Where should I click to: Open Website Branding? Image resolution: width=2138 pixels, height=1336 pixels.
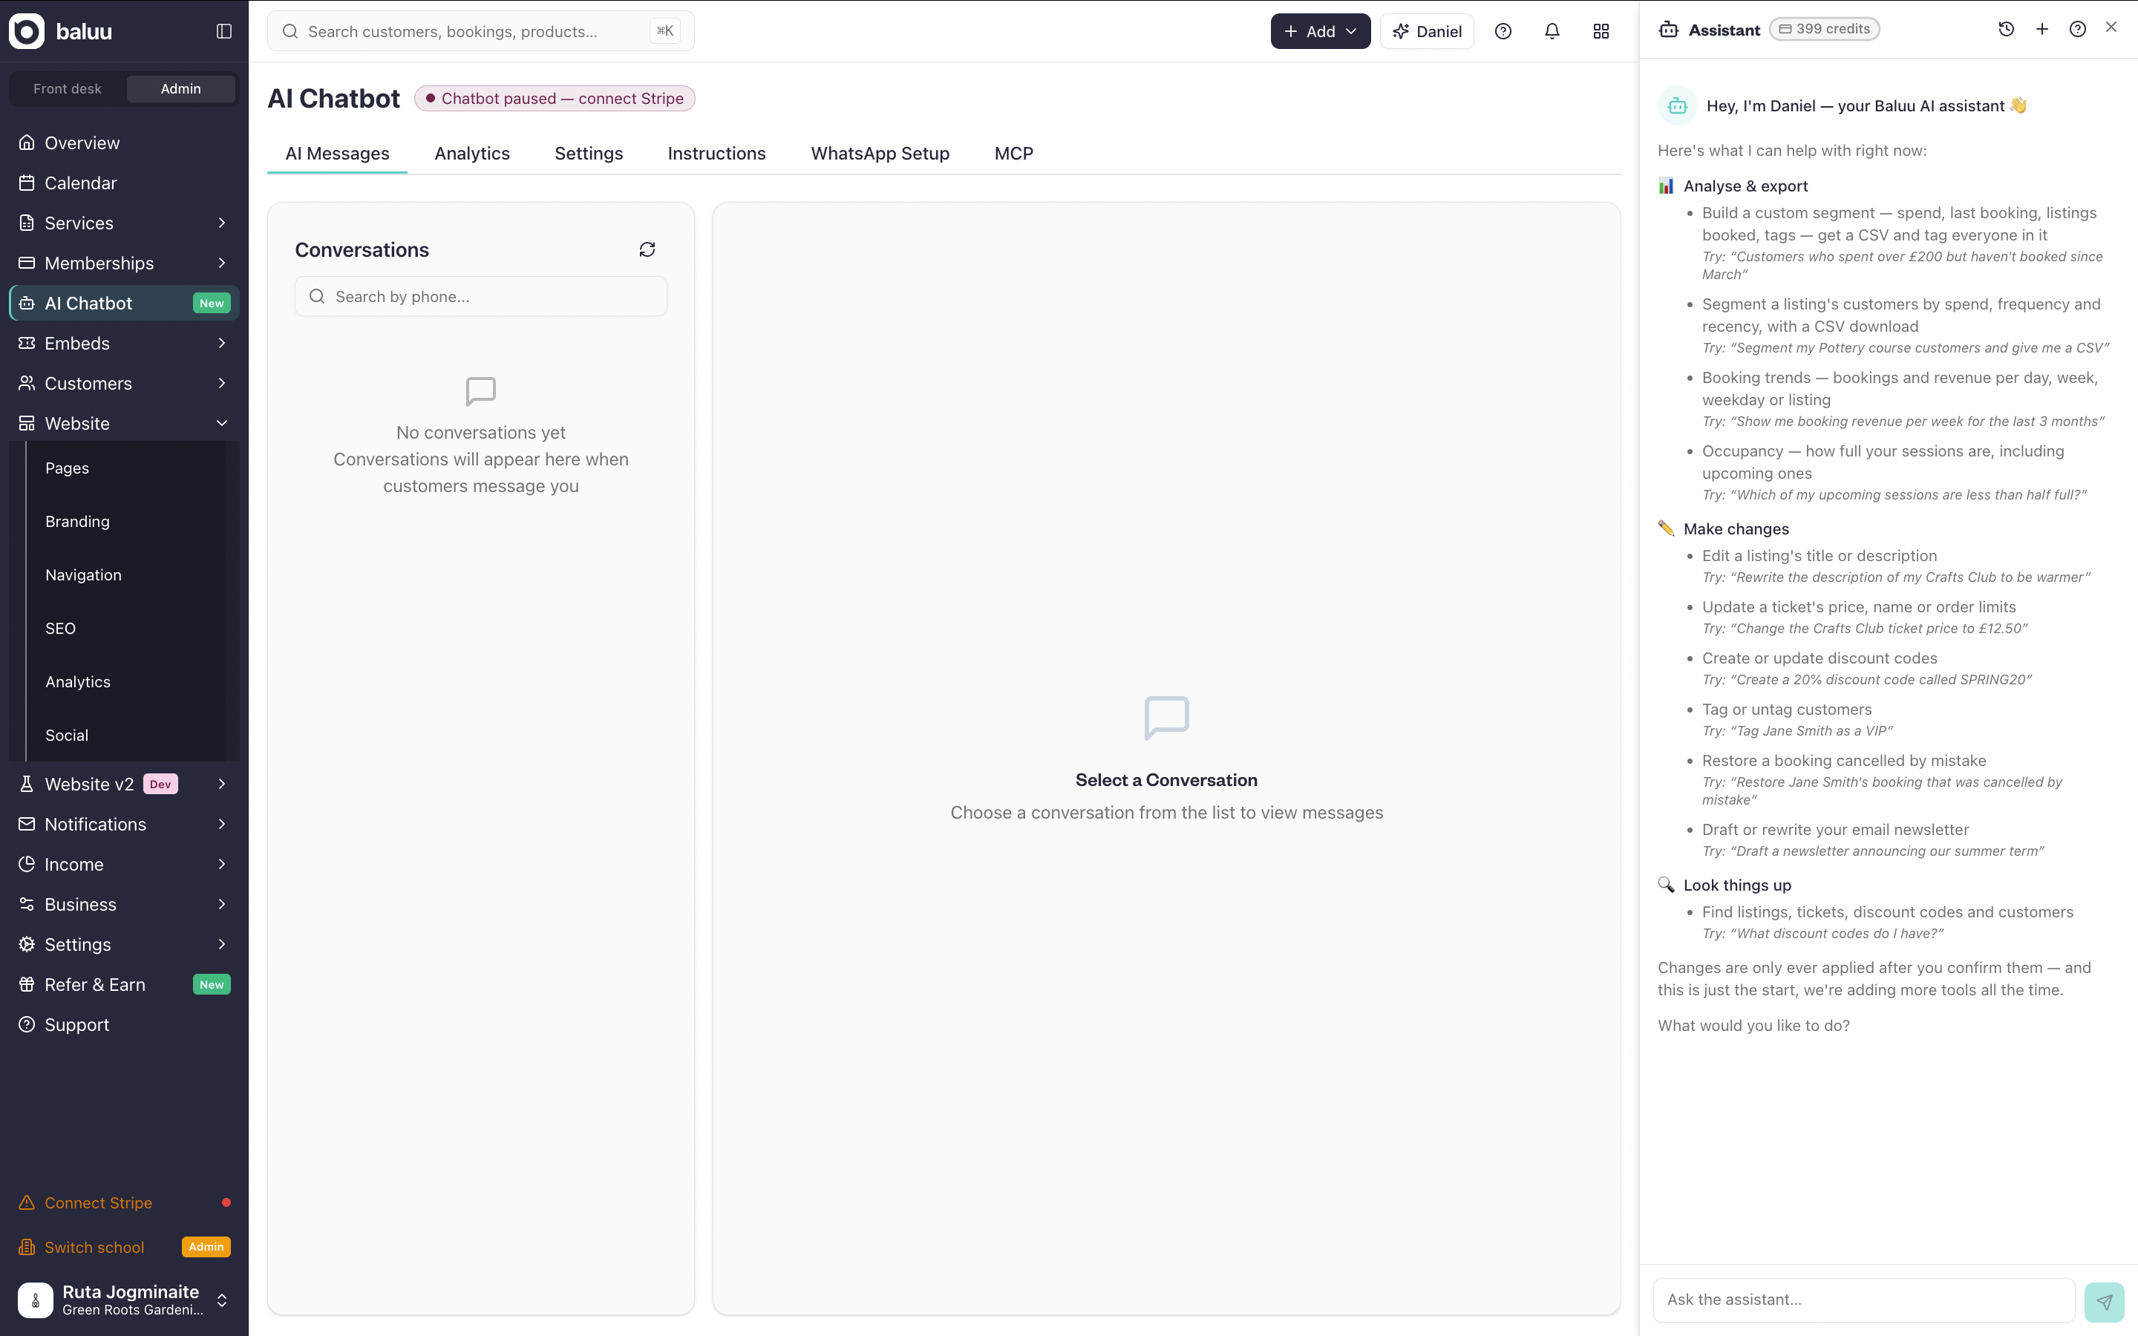tap(78, 521)
